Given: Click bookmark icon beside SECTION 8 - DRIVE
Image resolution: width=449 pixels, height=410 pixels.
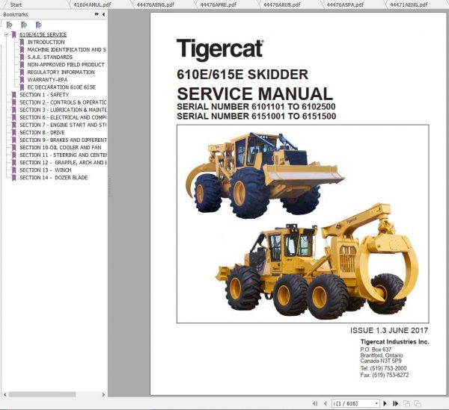Looking at the screenshot, I should 13,133.
